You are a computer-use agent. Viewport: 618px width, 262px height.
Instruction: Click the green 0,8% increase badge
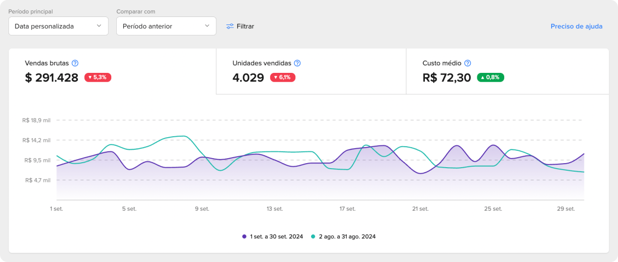tap(490, 77)
